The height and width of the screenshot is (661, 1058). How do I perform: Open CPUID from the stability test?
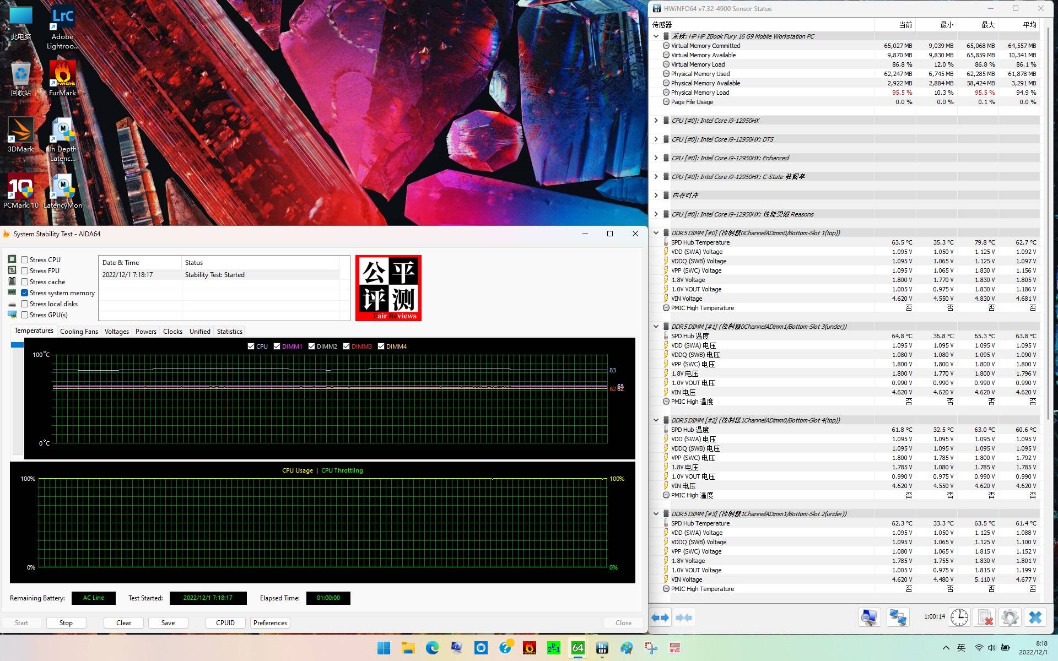225,622
